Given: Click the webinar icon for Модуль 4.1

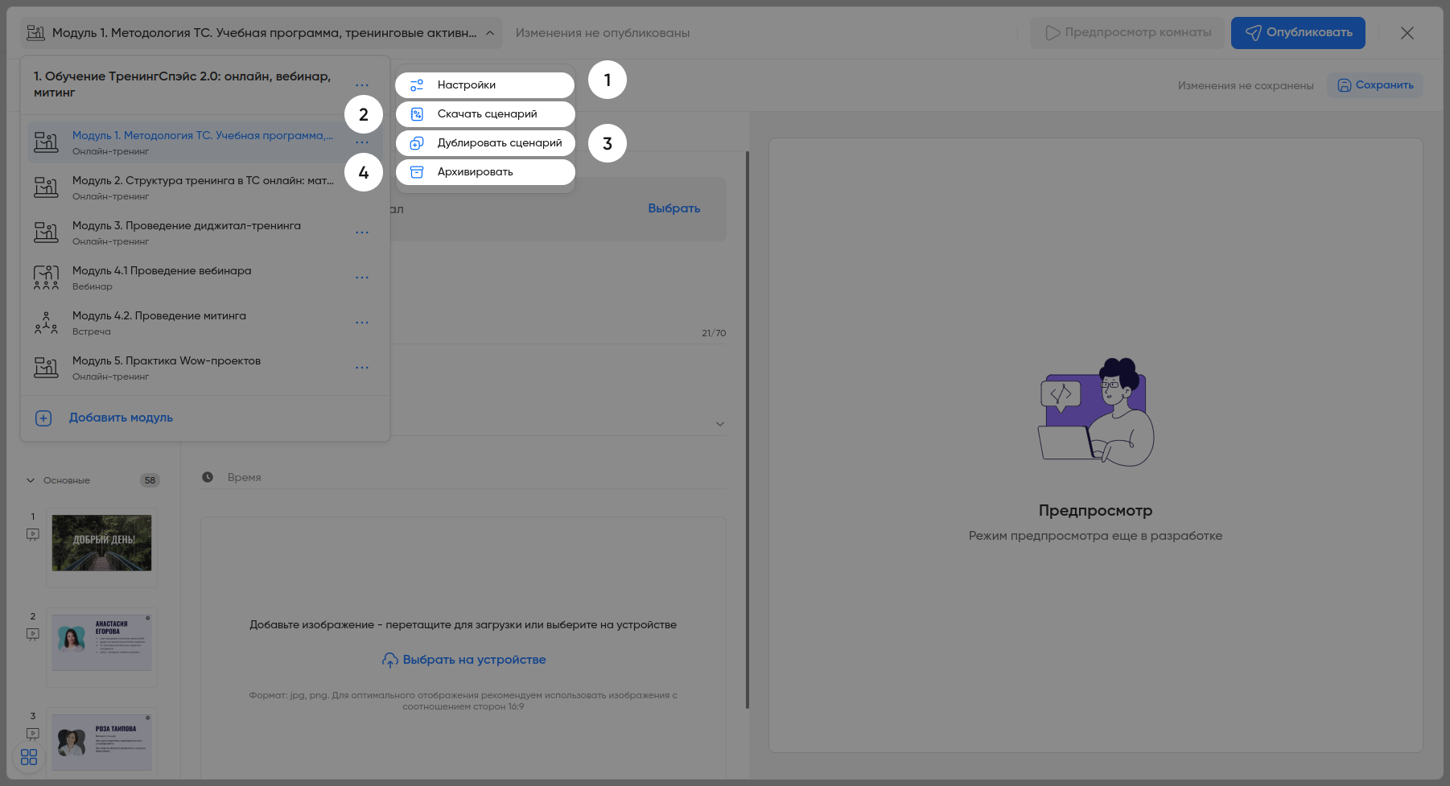Looking at the screenshot, I should (46, 278).
